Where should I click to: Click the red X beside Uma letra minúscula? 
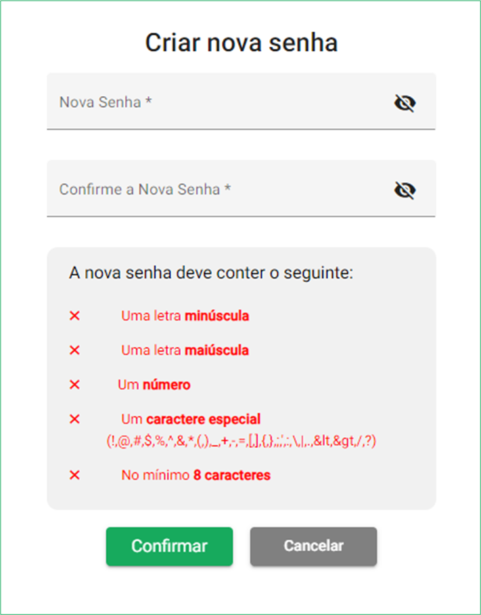click(x=74, y=316)
